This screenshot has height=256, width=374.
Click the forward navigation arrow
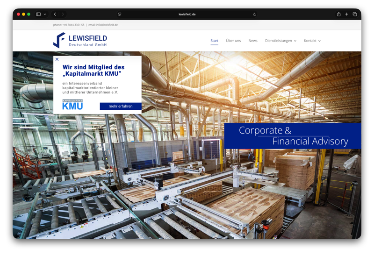click(x=63, y=14)
